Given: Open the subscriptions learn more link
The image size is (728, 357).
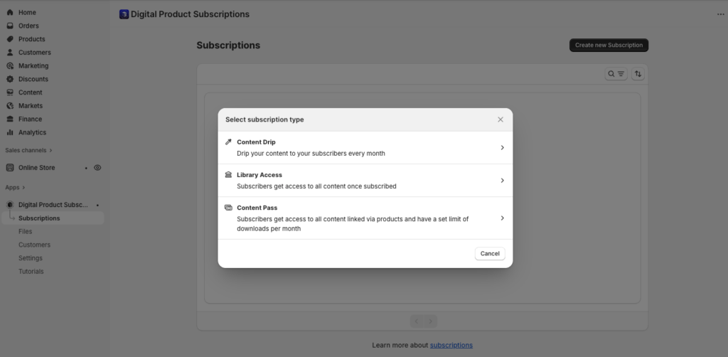Looking at the screenshot, I should coord(451,345).
